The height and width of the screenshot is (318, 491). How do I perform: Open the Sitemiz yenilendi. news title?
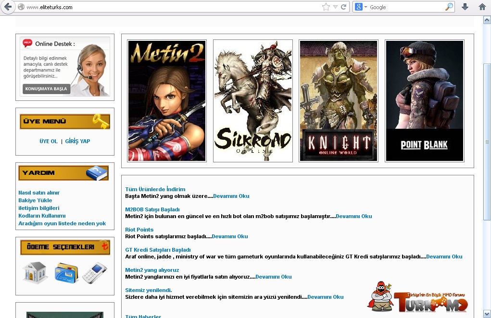(x=149, y=290)
